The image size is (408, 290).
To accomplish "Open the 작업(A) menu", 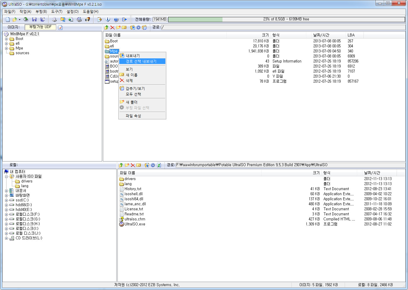I will pyautogui.click(x=25, y=12).
